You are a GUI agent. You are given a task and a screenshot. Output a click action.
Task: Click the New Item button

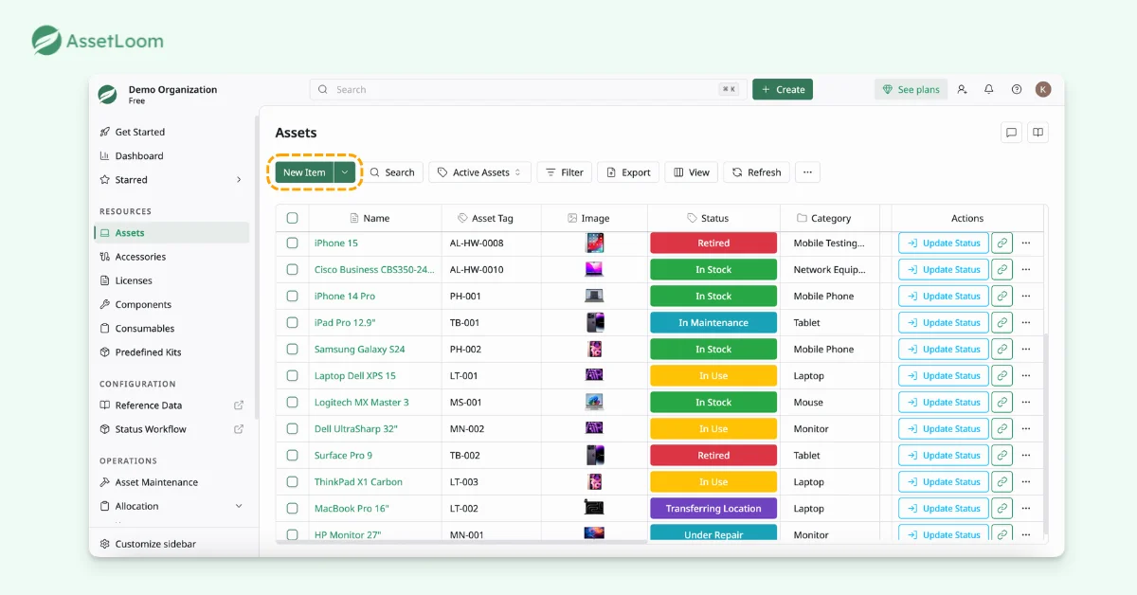[x=304, y=172]
